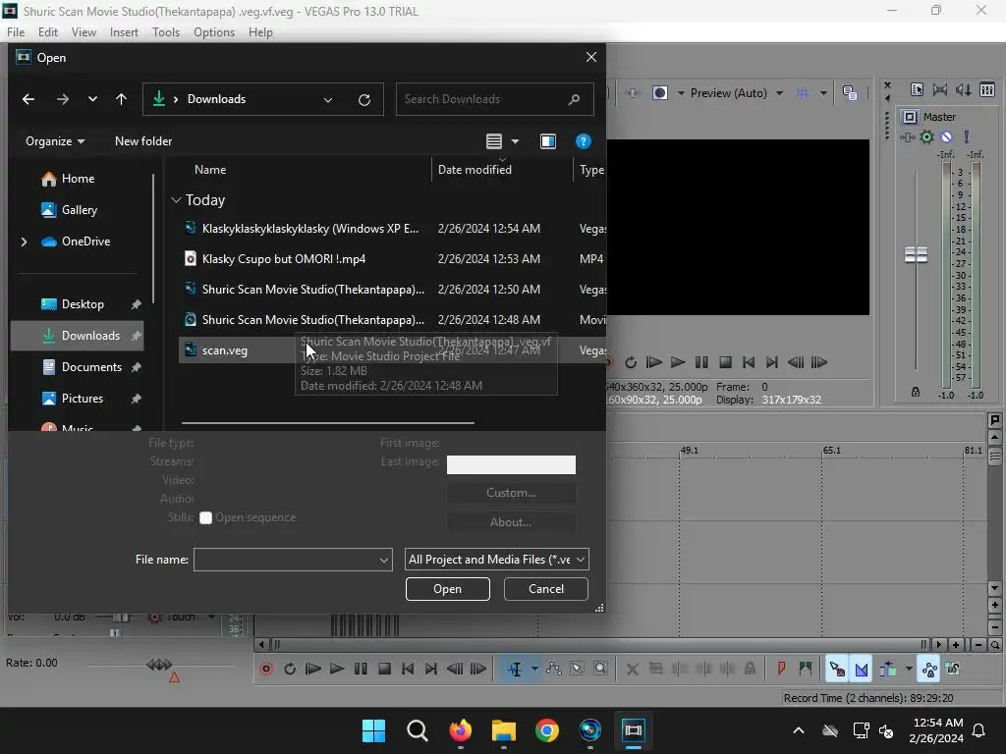Click Play From Start in the timeline transport
Screen dimensions: 1006x754
pos(313,669)
